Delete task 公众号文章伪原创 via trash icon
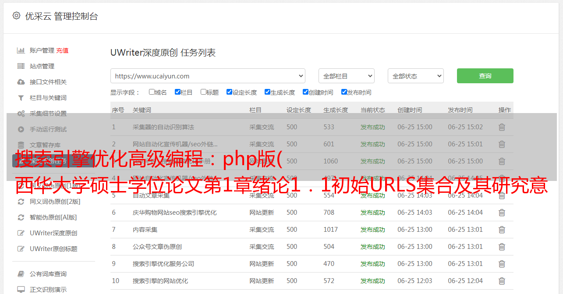 [x=502, y=247]
